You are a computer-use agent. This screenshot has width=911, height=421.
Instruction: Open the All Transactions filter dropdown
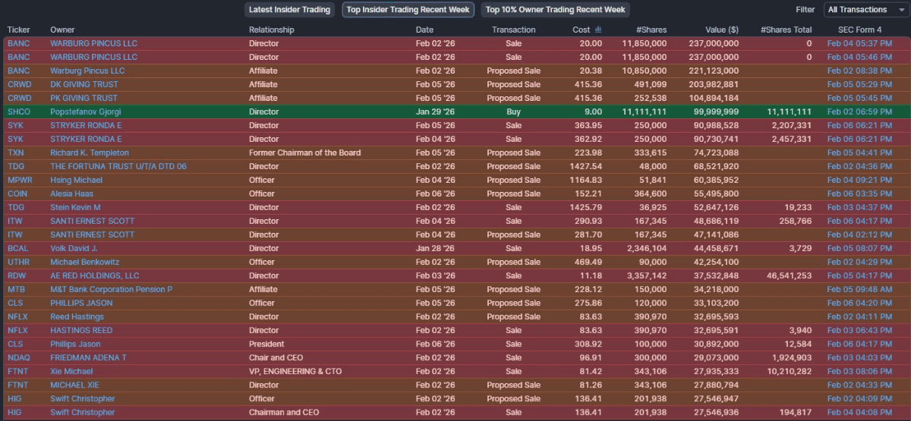tap(863, 10)
